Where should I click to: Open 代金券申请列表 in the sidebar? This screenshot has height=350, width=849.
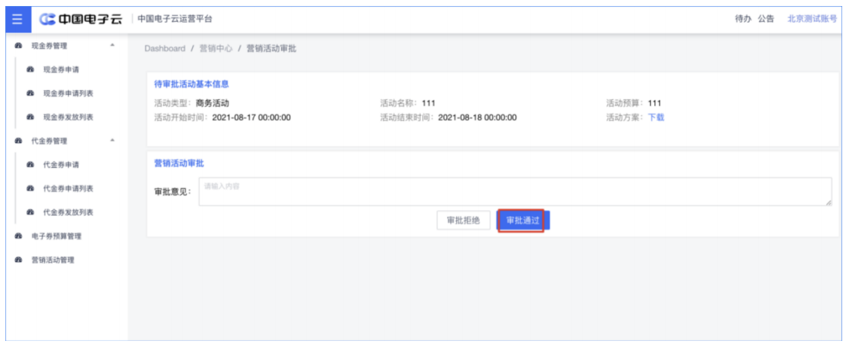click(x=66, y=188)
